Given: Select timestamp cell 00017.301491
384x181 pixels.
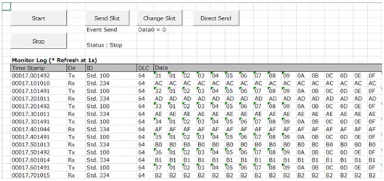Looking at the screenshot, I should pos(39,122).
